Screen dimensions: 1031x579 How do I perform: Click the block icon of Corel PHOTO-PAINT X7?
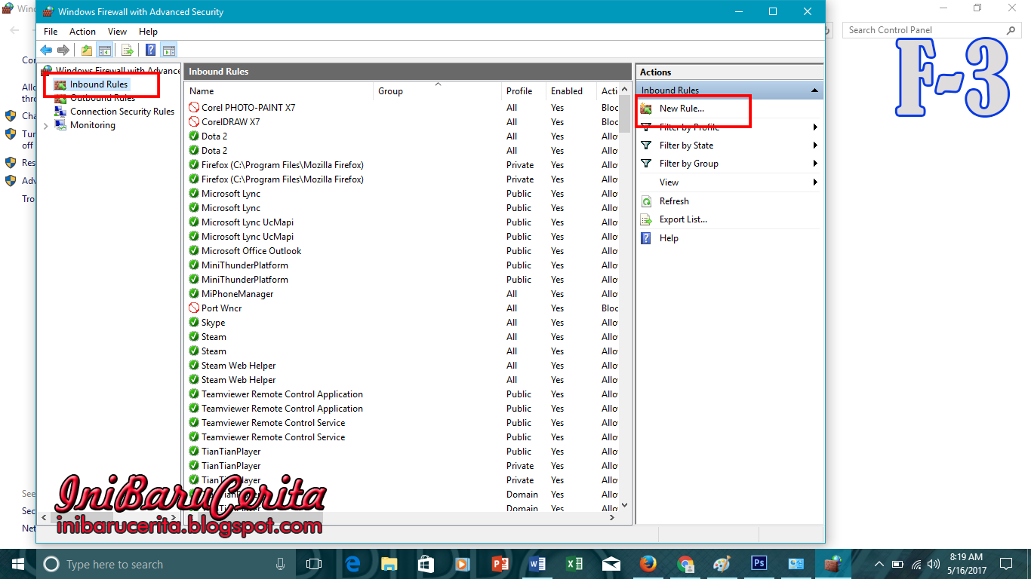(194, 108)
